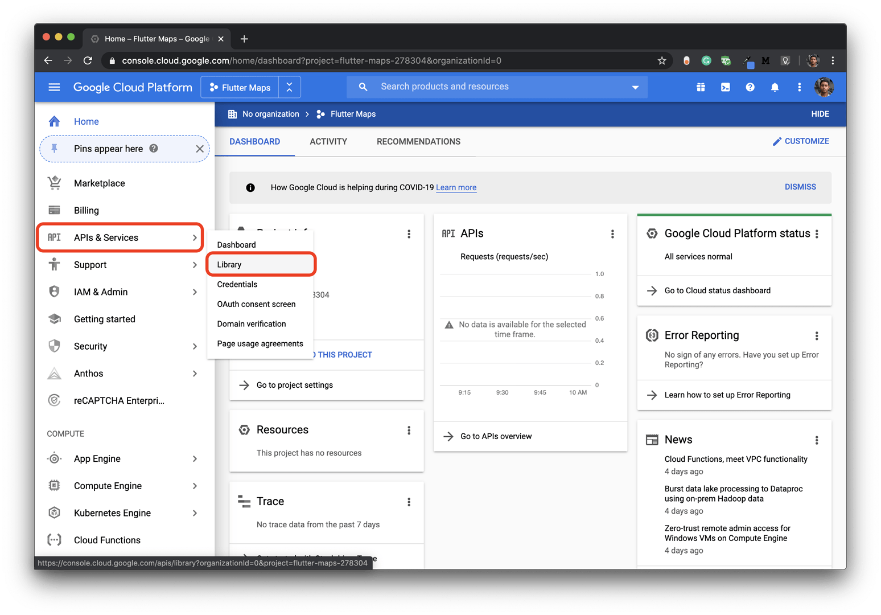The width and height of the screenshot is (881, 615).
Task: Activate Cloud Shell terminal icon
Action: click(x=725, y=87)
